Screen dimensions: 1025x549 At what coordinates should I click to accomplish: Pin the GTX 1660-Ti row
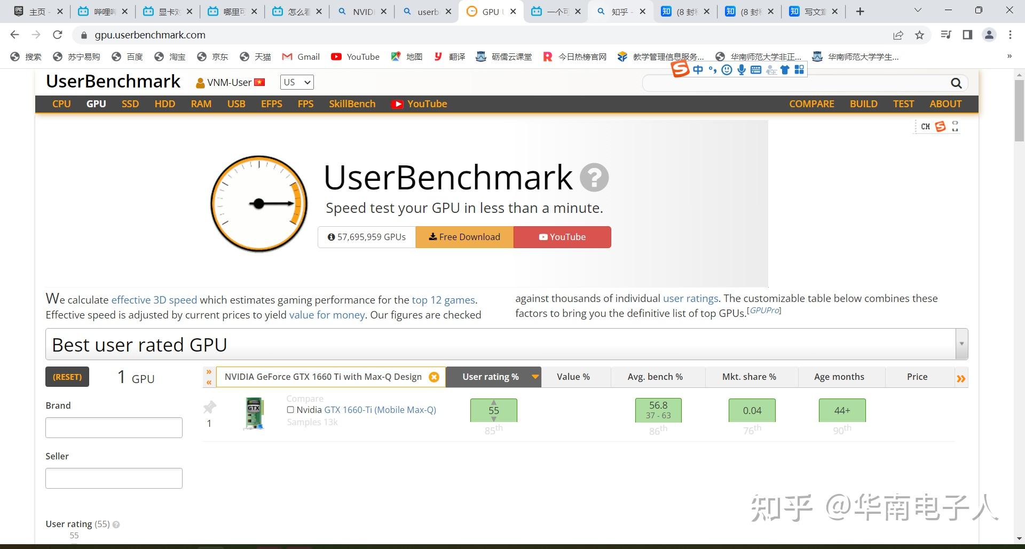click(209, 408)
